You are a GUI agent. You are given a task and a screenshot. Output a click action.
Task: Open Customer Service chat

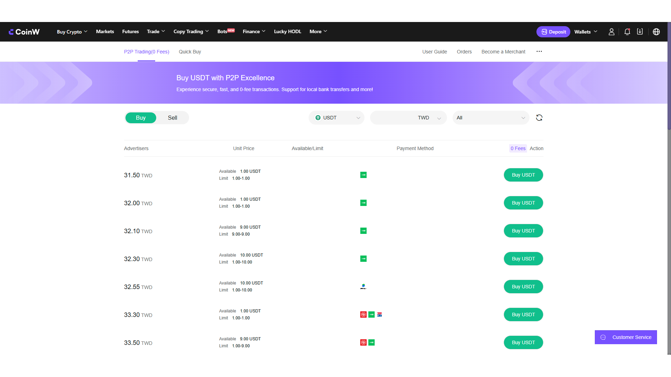626,337
